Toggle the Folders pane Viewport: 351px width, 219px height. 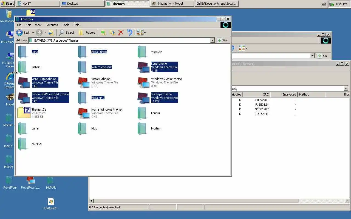[x=87, y=33]
